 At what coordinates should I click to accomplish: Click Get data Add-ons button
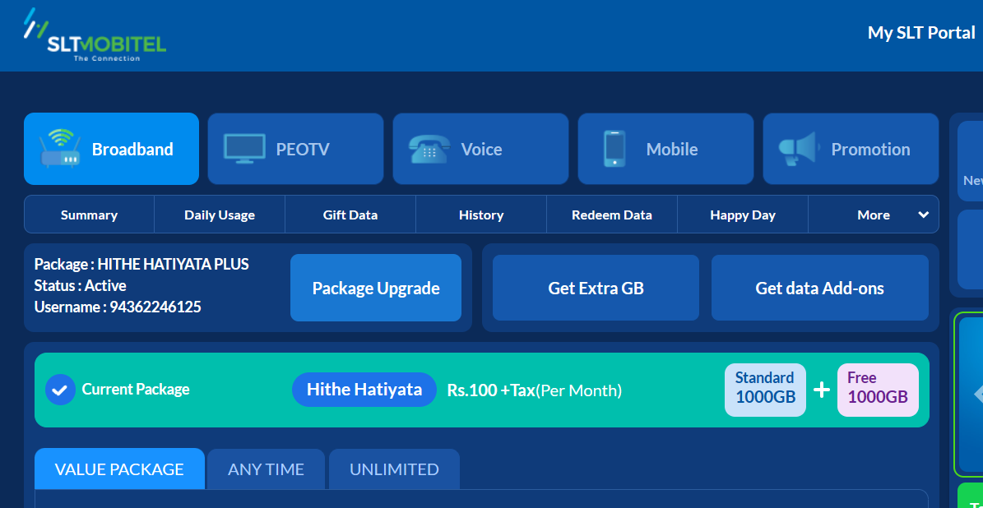pyautogui.click(x=819, y=289)
